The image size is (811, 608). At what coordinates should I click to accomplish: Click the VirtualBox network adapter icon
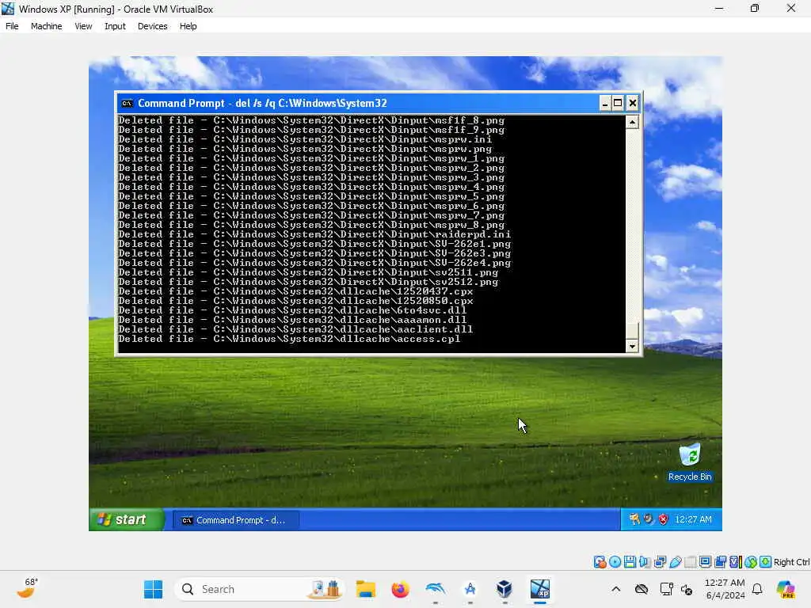click(660, 562)
